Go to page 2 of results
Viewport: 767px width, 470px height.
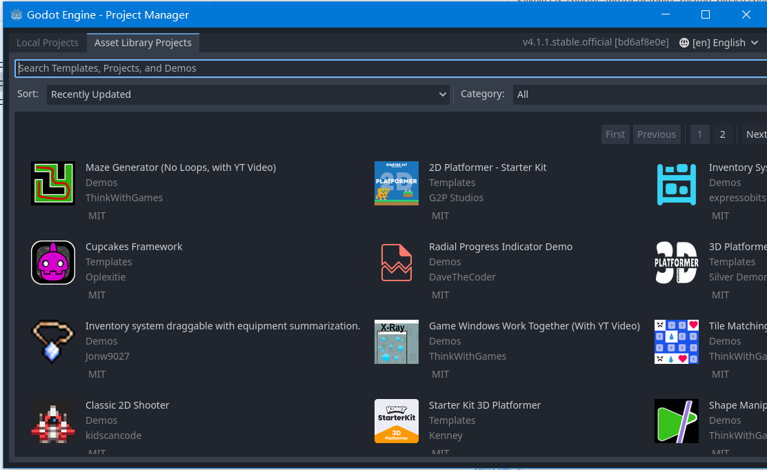click(722, 134)
